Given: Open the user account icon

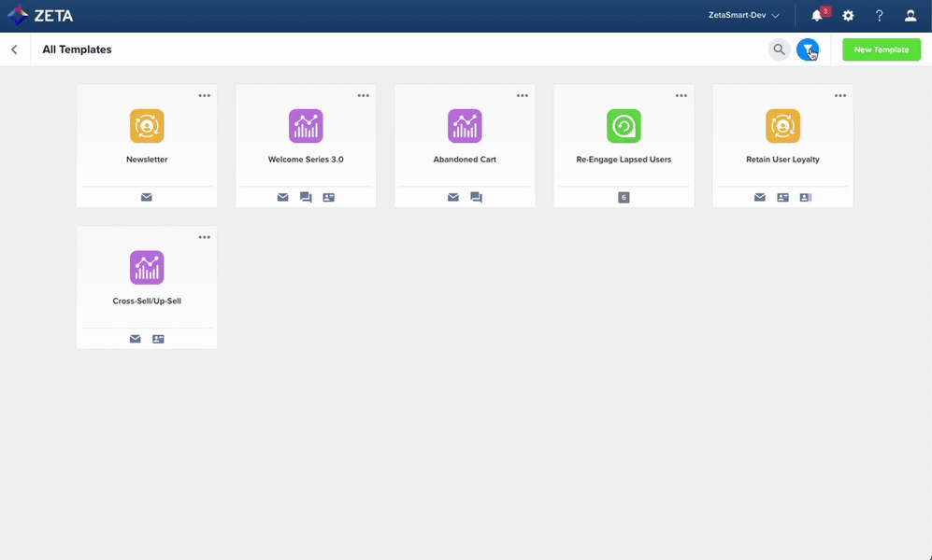Looking at the screenshot, I should pyautogui.click(x=910, y=15).
